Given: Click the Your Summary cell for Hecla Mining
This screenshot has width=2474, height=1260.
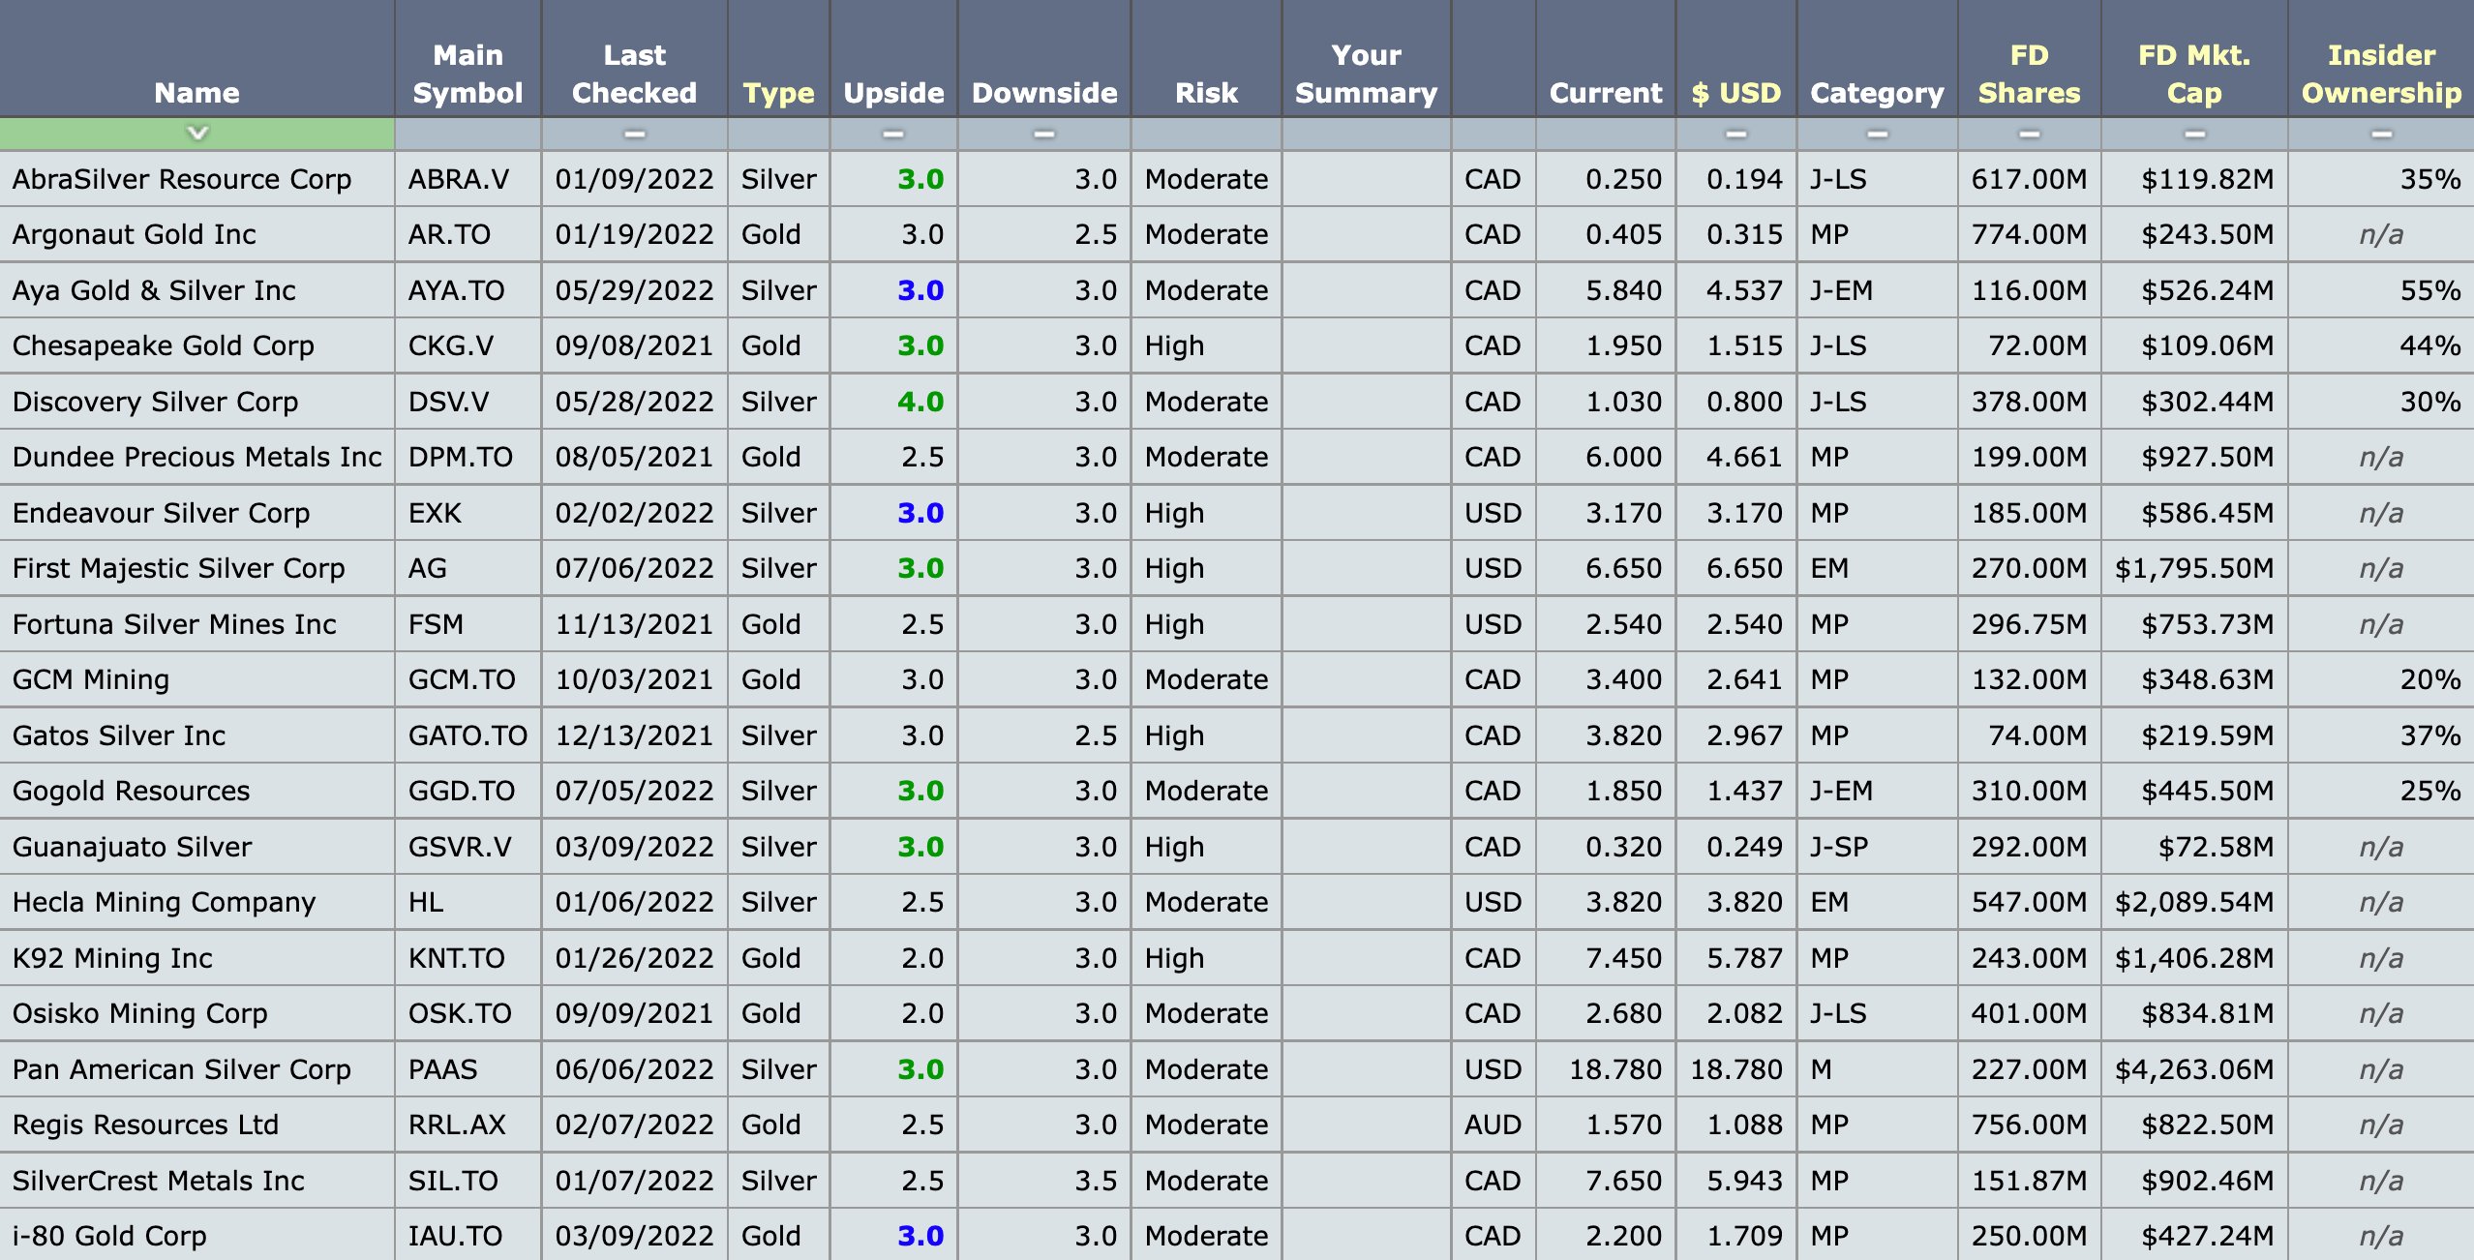Looking at the screenshot, I should click(x=1366, y=902).
